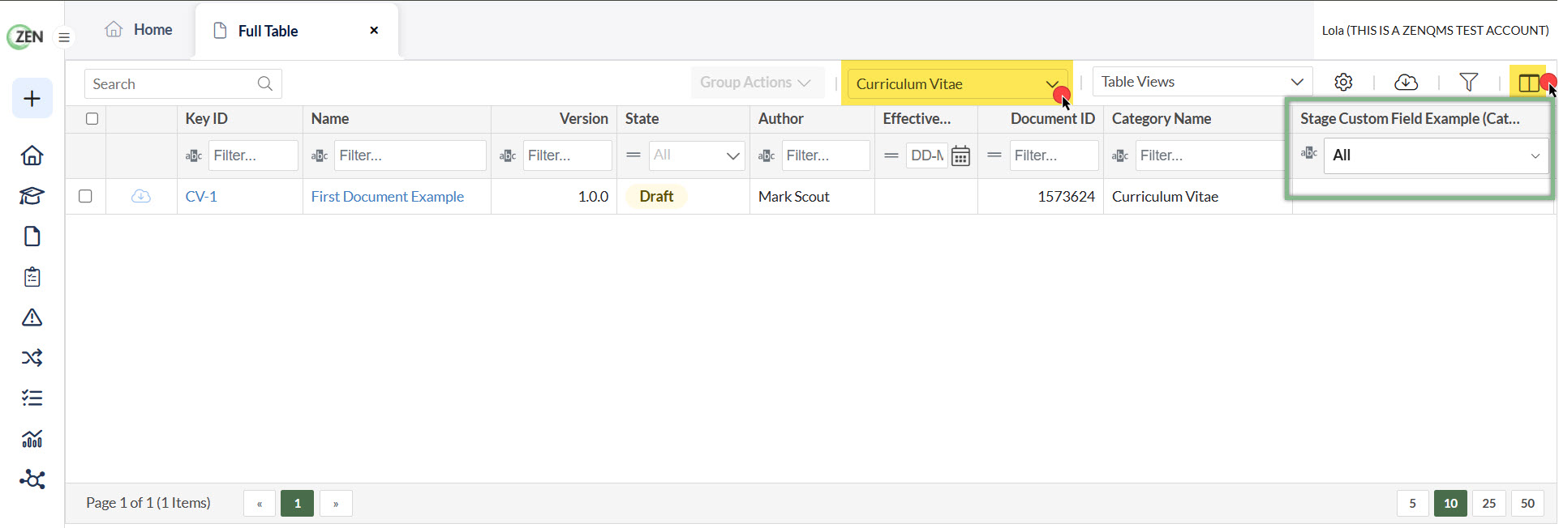Click the plus create-new button
Viewport: 1559px width, 528px height.
(32, 99)
